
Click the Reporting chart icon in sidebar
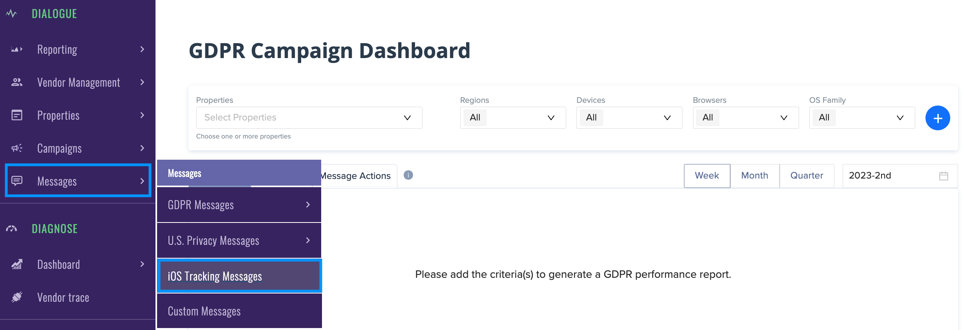point(17,49)
